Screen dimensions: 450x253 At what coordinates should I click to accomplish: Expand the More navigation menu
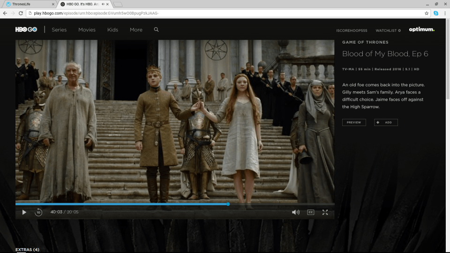[x=136, y=30]
